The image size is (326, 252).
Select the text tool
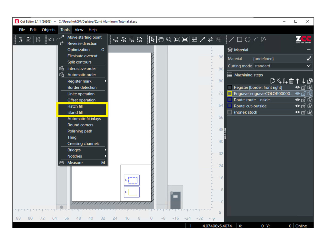[264, 40]
